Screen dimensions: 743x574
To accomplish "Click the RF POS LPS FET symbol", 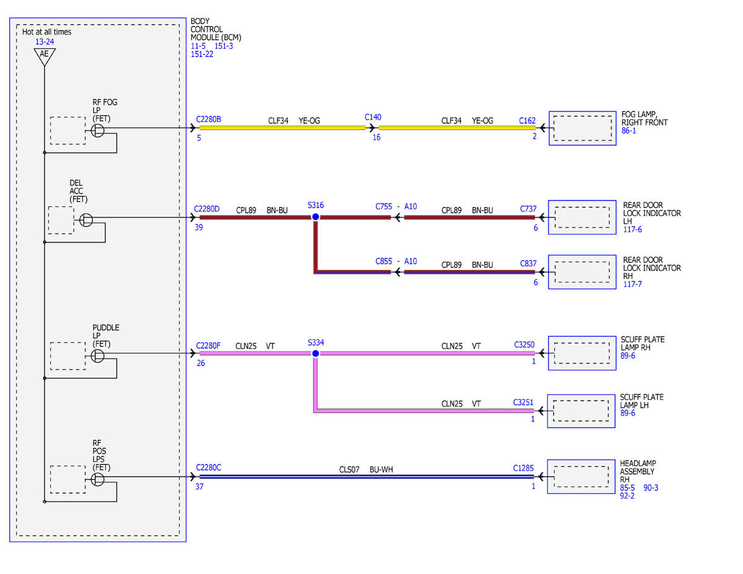I will 97,479.
